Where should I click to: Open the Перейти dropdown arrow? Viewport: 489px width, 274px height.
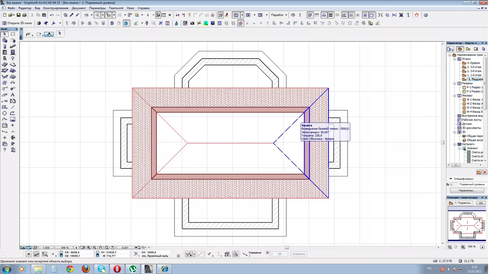286,15
